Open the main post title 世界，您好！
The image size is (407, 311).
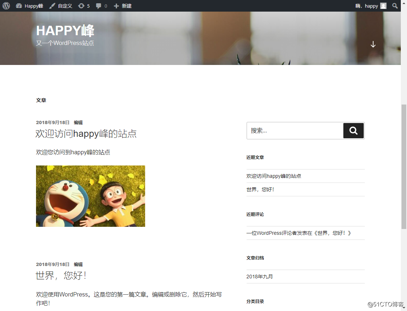pyautogui.click(x=61, y=275)
